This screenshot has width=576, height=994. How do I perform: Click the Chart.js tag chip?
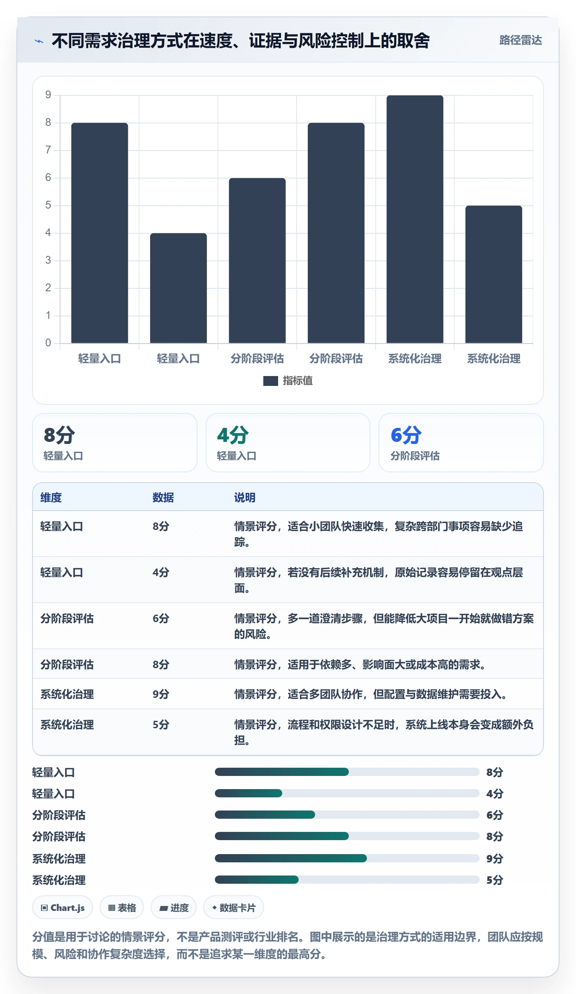[x=63, y=908]
